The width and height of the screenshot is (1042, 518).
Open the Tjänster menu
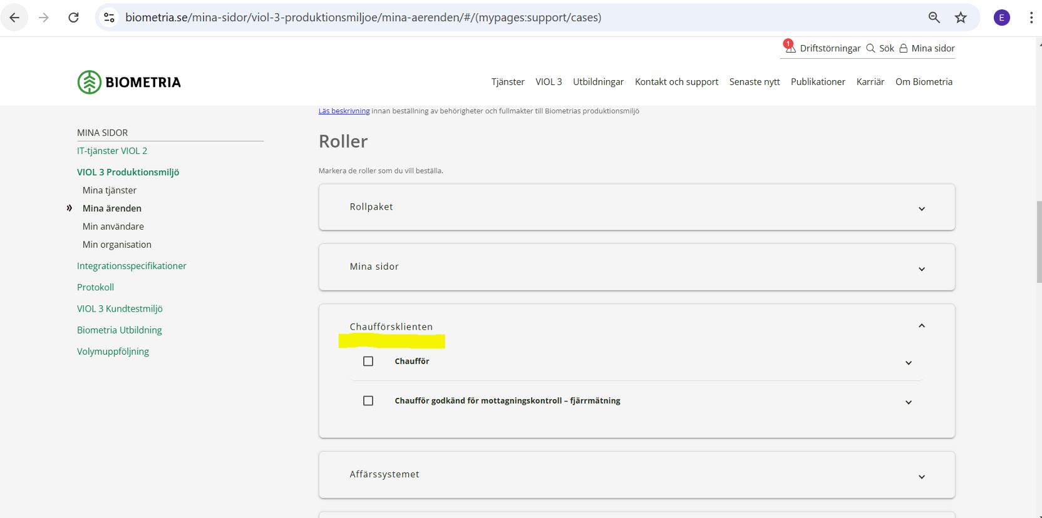pyautogui.click(x=508, y=82)
